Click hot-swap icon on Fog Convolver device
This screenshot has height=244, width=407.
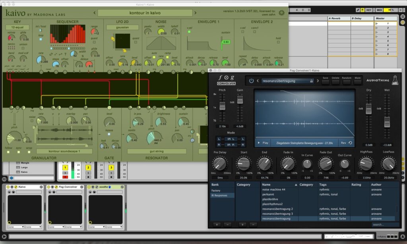82,187
